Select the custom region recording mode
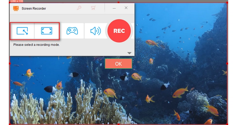The width and height of the screenshot is (237, 125). (22, 31)
